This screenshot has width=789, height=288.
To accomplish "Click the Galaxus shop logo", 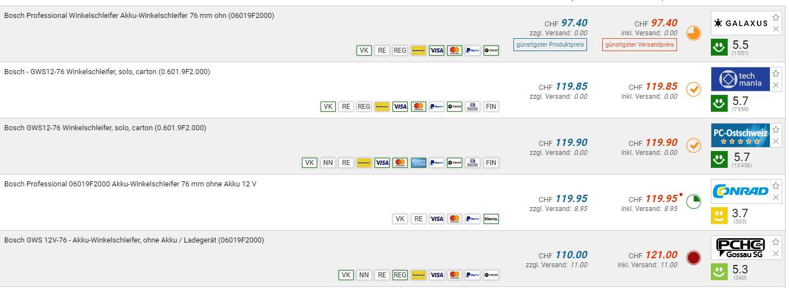I will pyautogui.click(x=739, y=23).
